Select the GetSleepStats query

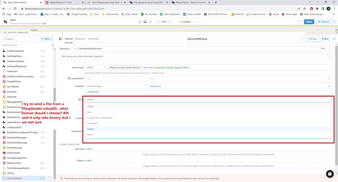click(x=14, y=56)
